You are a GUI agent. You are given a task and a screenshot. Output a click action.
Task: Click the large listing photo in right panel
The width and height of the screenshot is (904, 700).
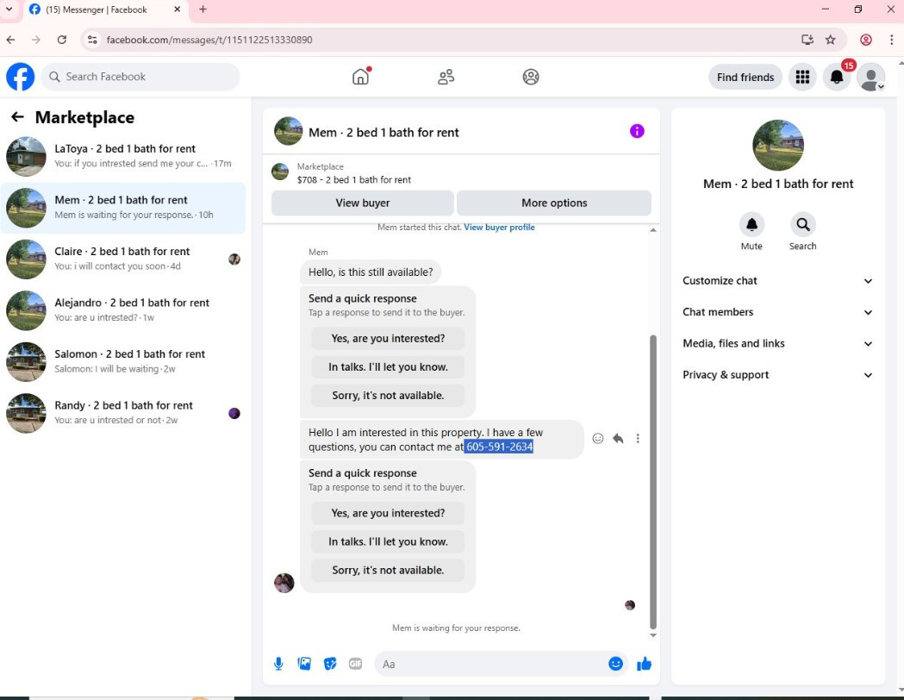[777, 146]
